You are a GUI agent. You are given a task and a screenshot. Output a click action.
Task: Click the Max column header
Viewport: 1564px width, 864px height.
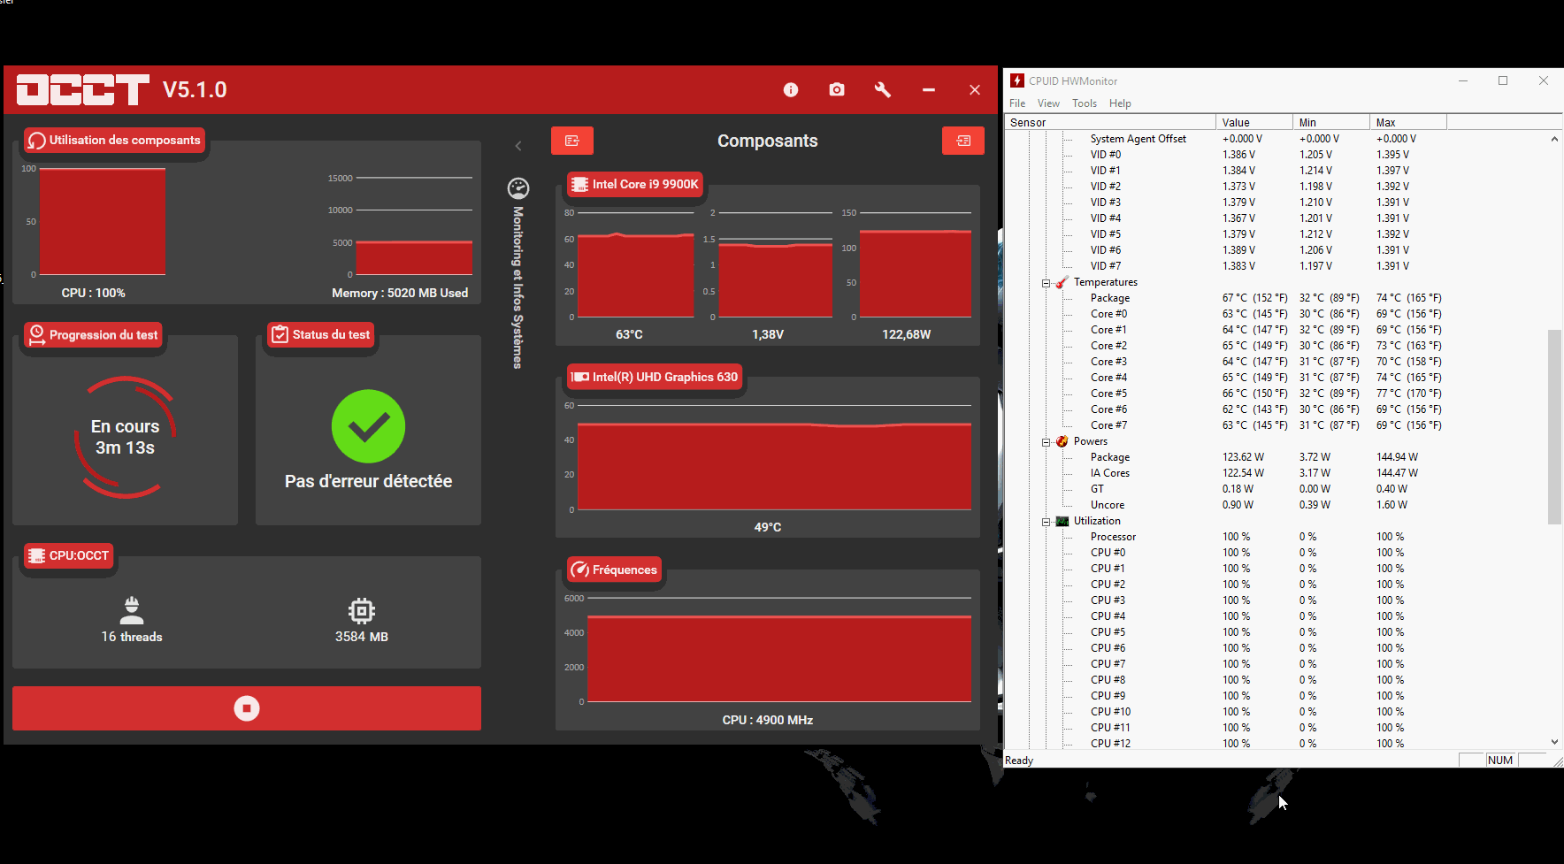click(x=1408, y=122)
